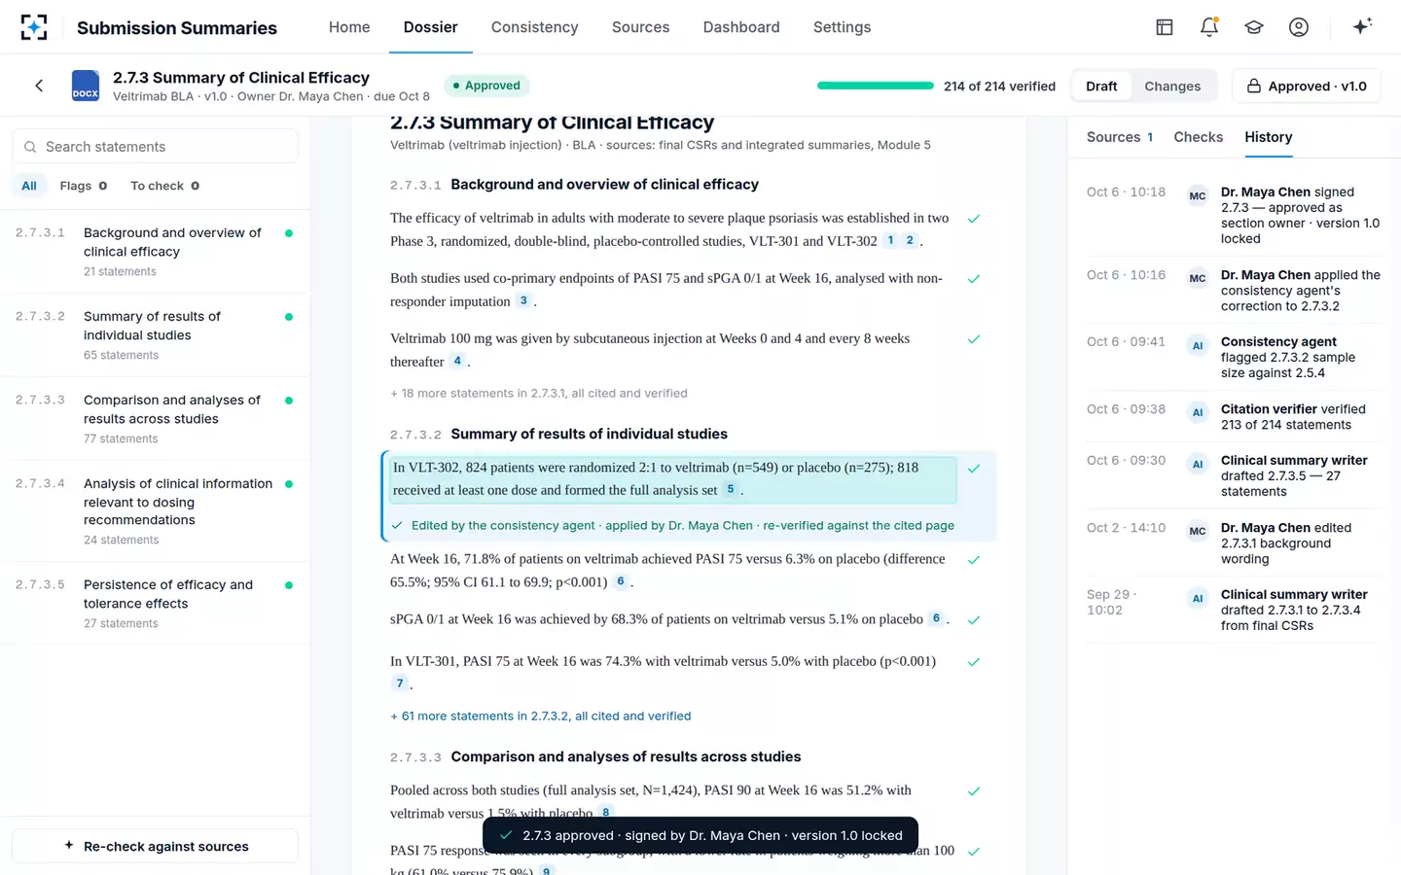Go to the Home tab

click(x=349, y=27)
